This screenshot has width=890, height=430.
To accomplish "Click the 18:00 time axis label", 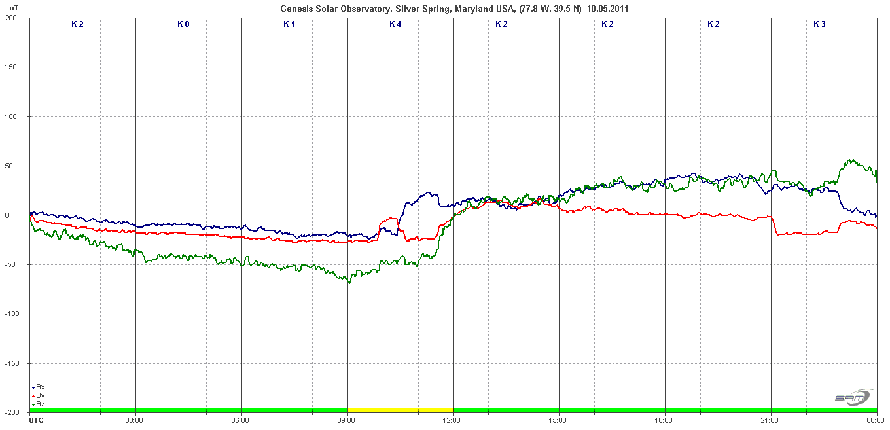I will (664, 420).
